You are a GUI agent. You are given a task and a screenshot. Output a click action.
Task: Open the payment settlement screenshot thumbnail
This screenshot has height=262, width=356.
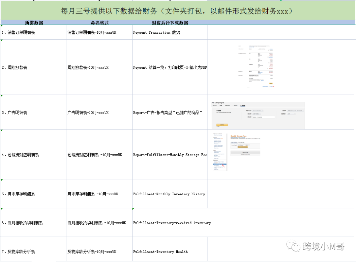(x=256, y=66)
